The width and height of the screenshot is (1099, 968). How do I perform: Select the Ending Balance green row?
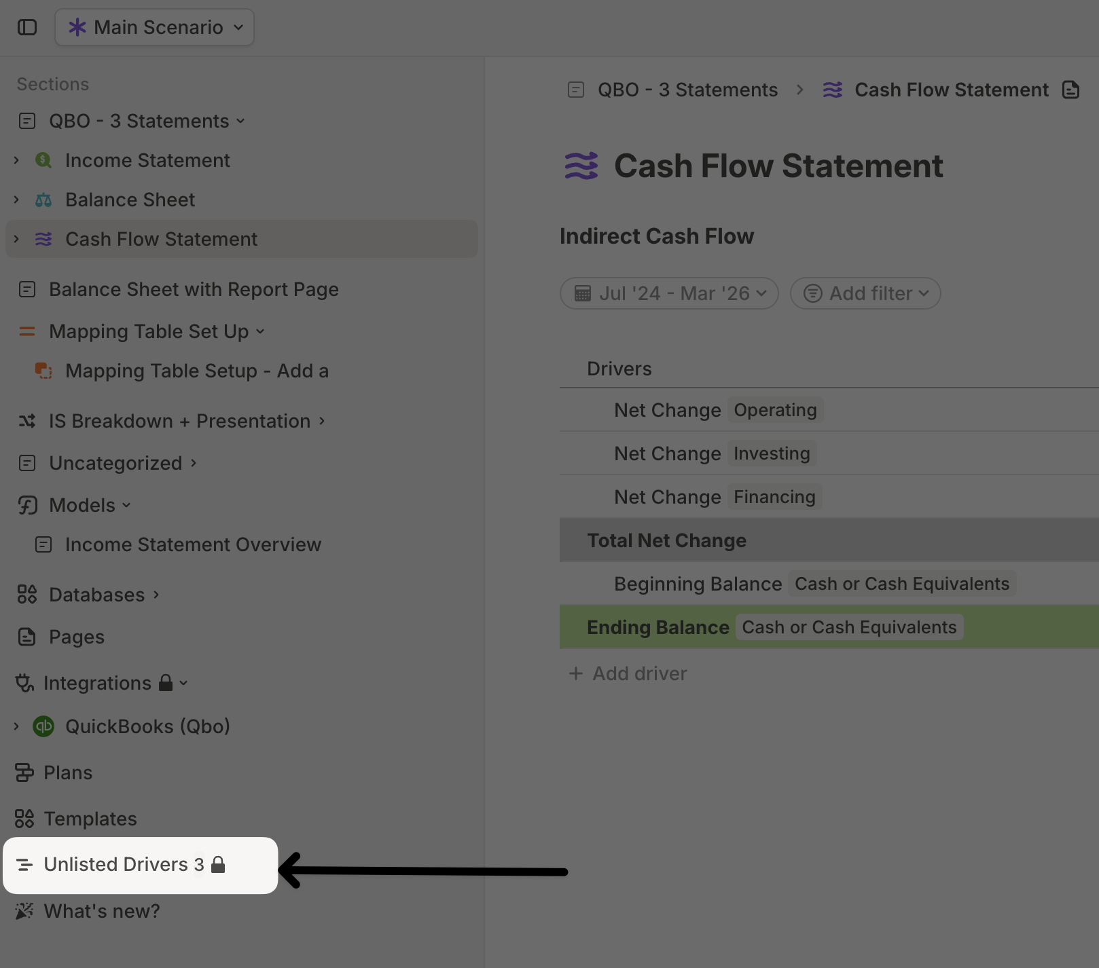(829, 627)
